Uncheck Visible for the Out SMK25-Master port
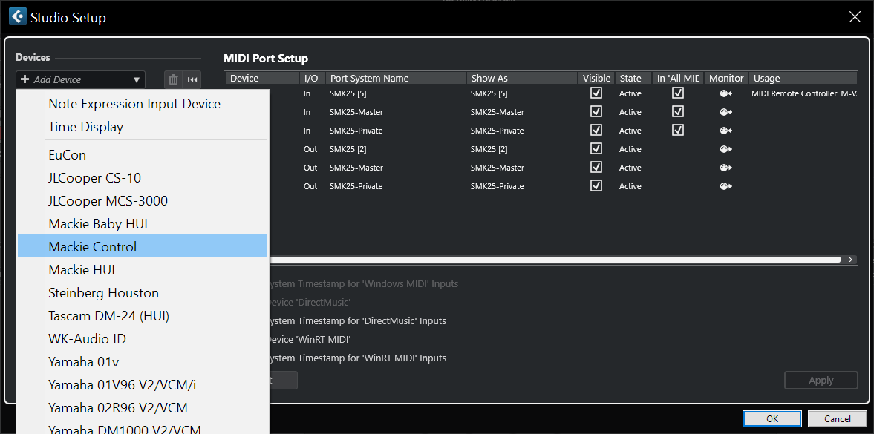874x434 pixels. (596, 167)
